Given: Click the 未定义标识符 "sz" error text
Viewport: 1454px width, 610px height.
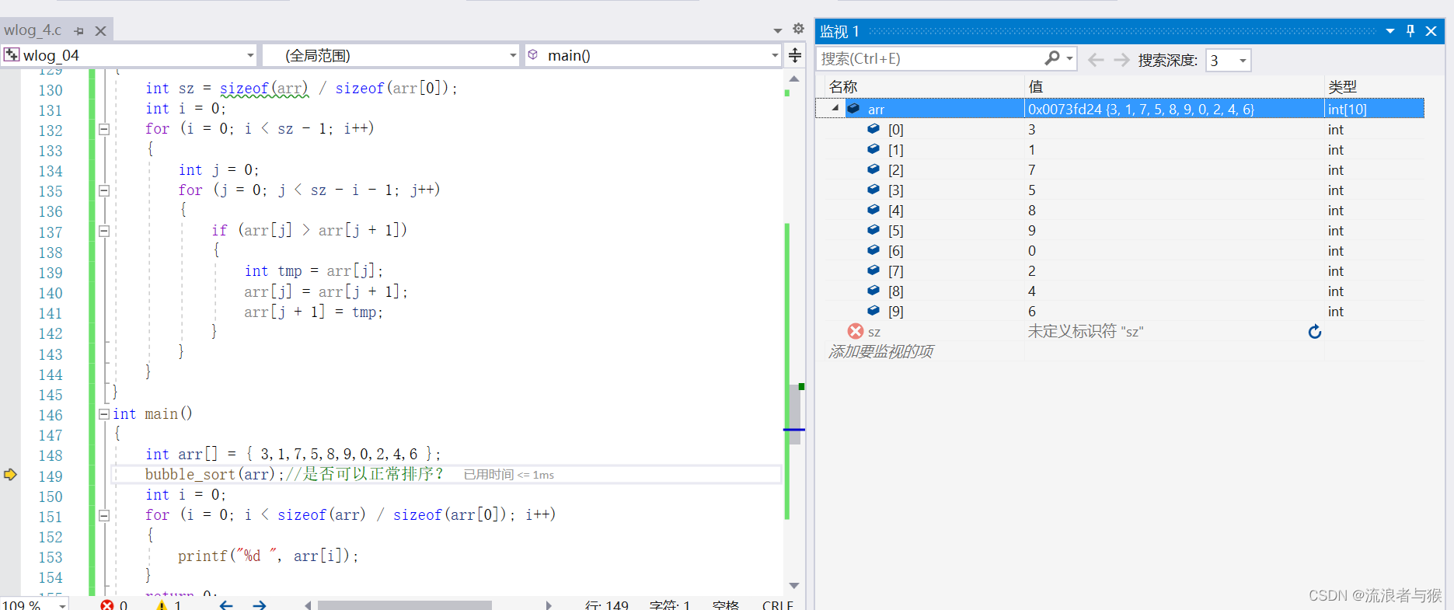Looking at the screenshot, I should click(1086, 332).
